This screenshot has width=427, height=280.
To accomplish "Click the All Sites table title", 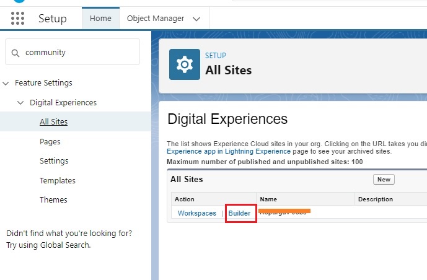I will pyautogui.click(x=187, y=179).
